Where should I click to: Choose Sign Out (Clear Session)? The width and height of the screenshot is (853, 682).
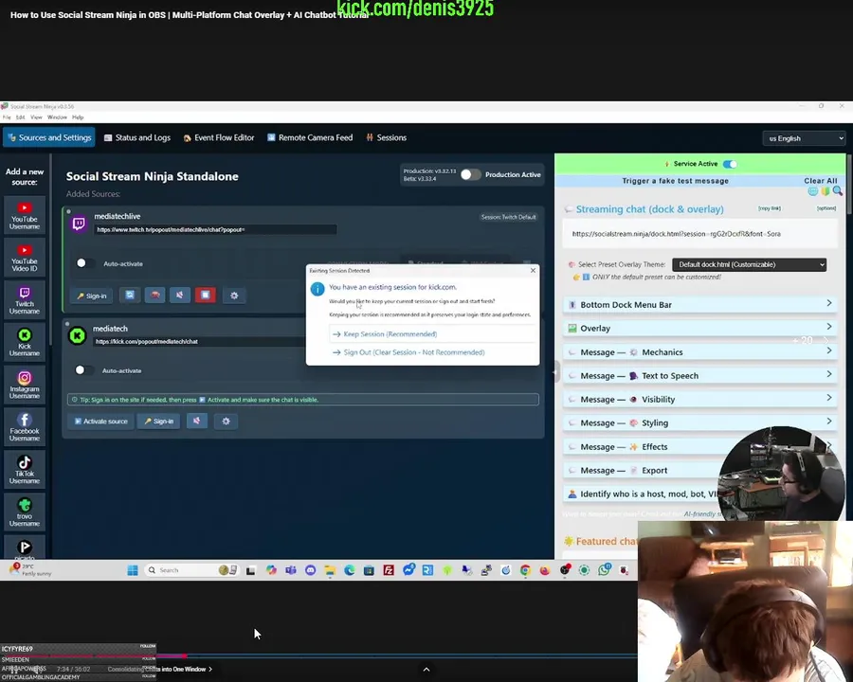pyautogui.click(x=432, y=352)
